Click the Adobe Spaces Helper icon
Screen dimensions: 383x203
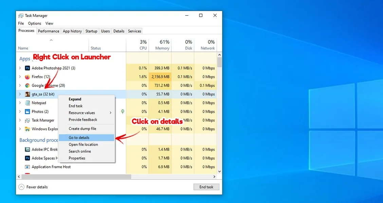coord(28,158)
